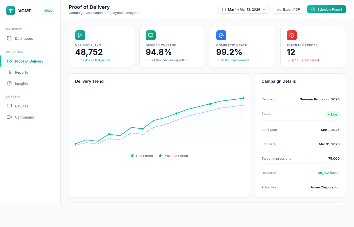Click the Dashboard grid icon in sidebar
The image size is (354, 227).
[x=9, y=38]
